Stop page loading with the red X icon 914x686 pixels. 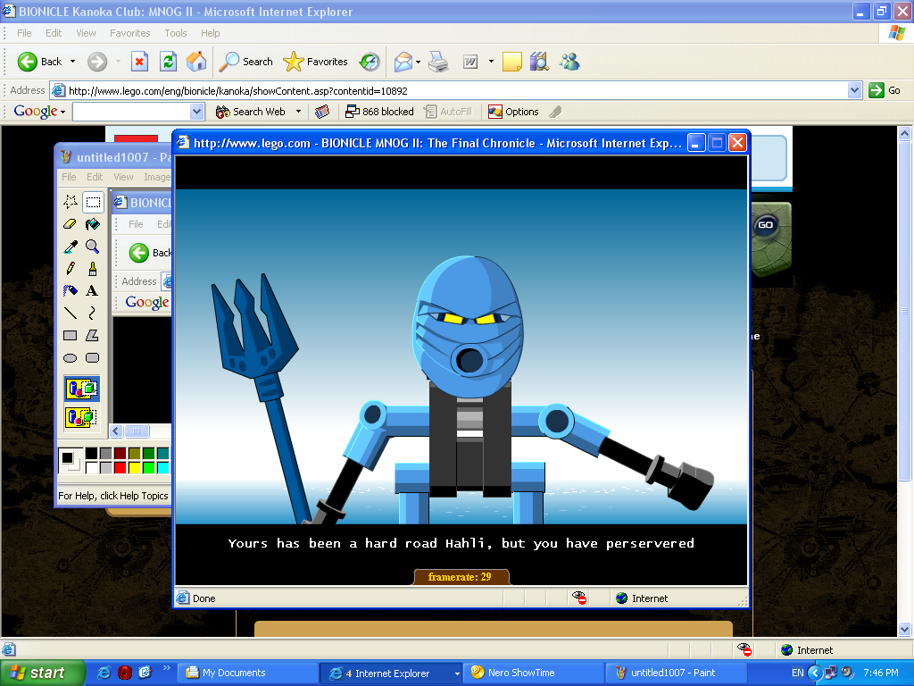click(x=139, y=62)
